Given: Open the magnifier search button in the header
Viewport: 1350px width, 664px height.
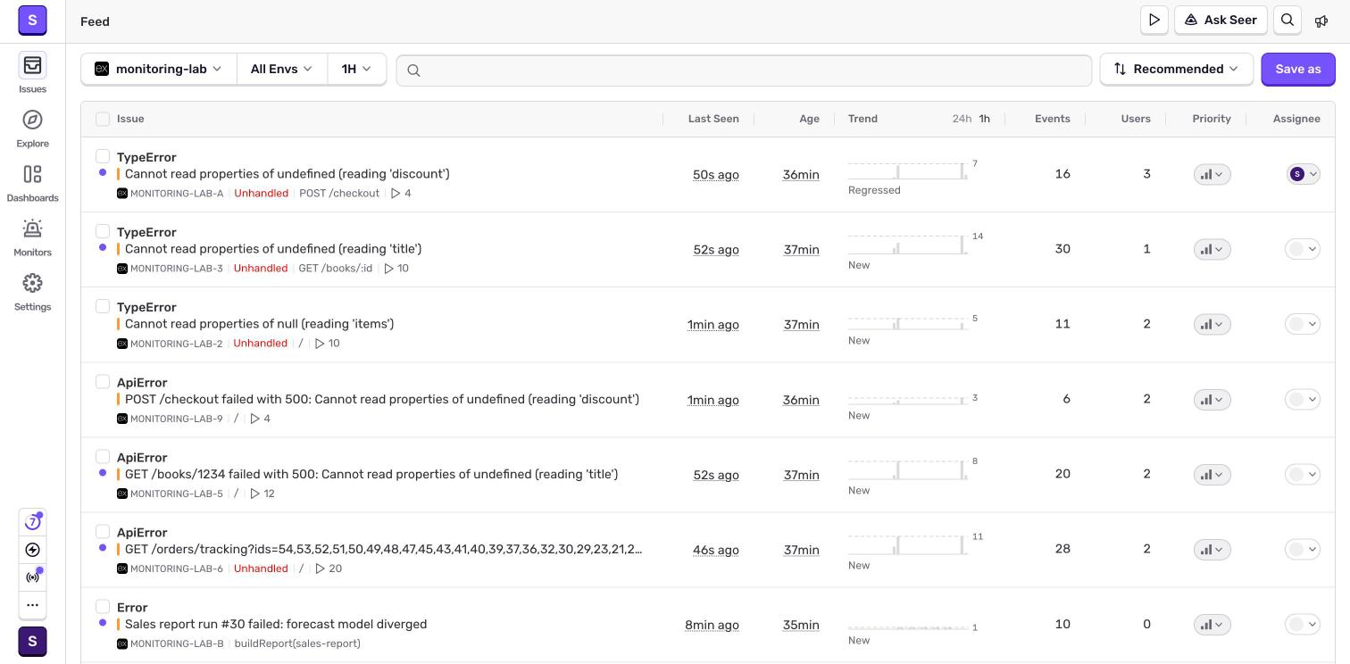Looking at the screenshot, I should 1287,20.
